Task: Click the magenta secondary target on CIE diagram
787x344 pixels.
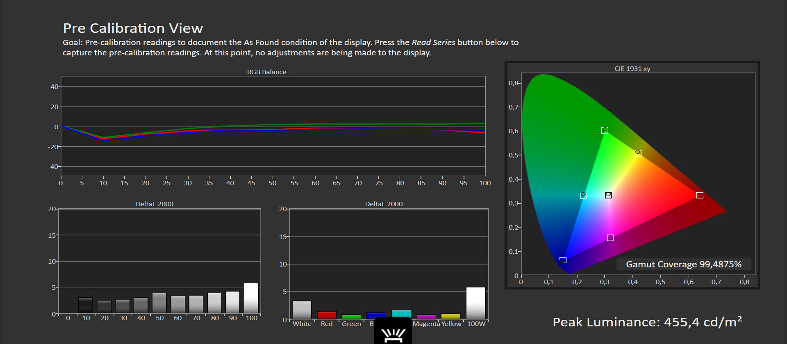Action: tap(610, 238)
